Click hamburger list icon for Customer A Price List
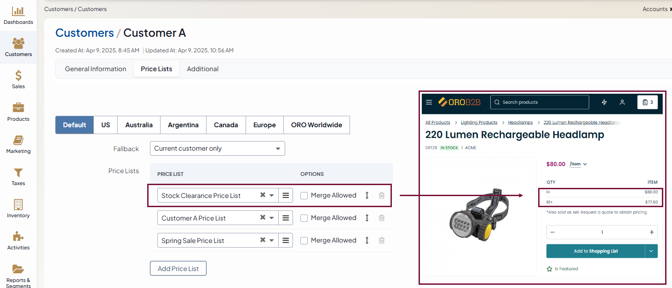 [x=286, y=218]
